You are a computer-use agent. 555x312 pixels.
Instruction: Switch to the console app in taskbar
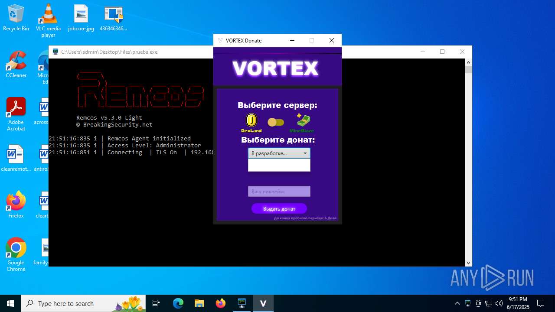(x=242, y=303)
